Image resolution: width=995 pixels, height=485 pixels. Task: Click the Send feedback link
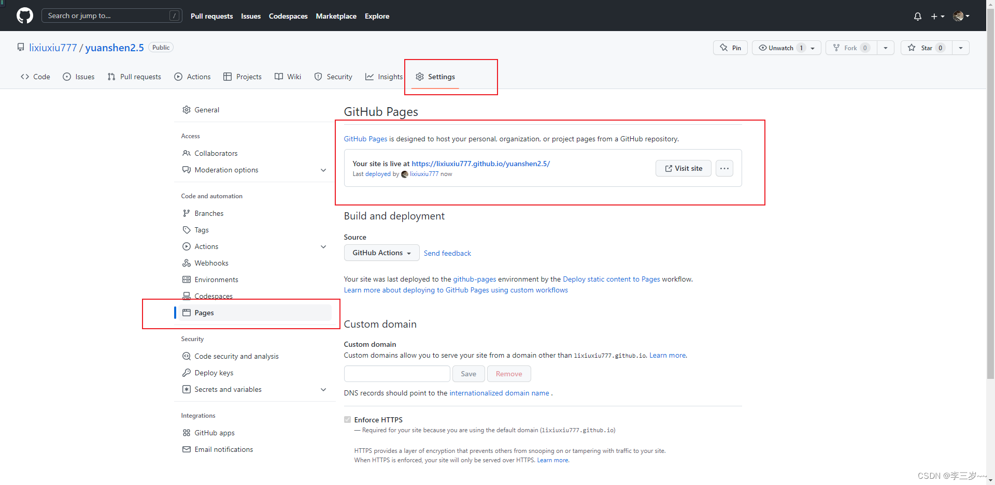point(447,253)
